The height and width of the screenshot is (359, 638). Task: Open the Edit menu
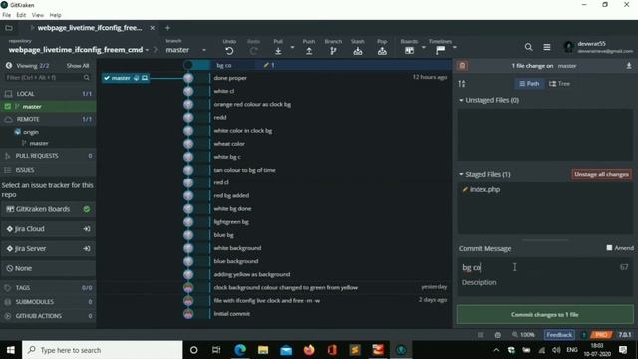21,15
